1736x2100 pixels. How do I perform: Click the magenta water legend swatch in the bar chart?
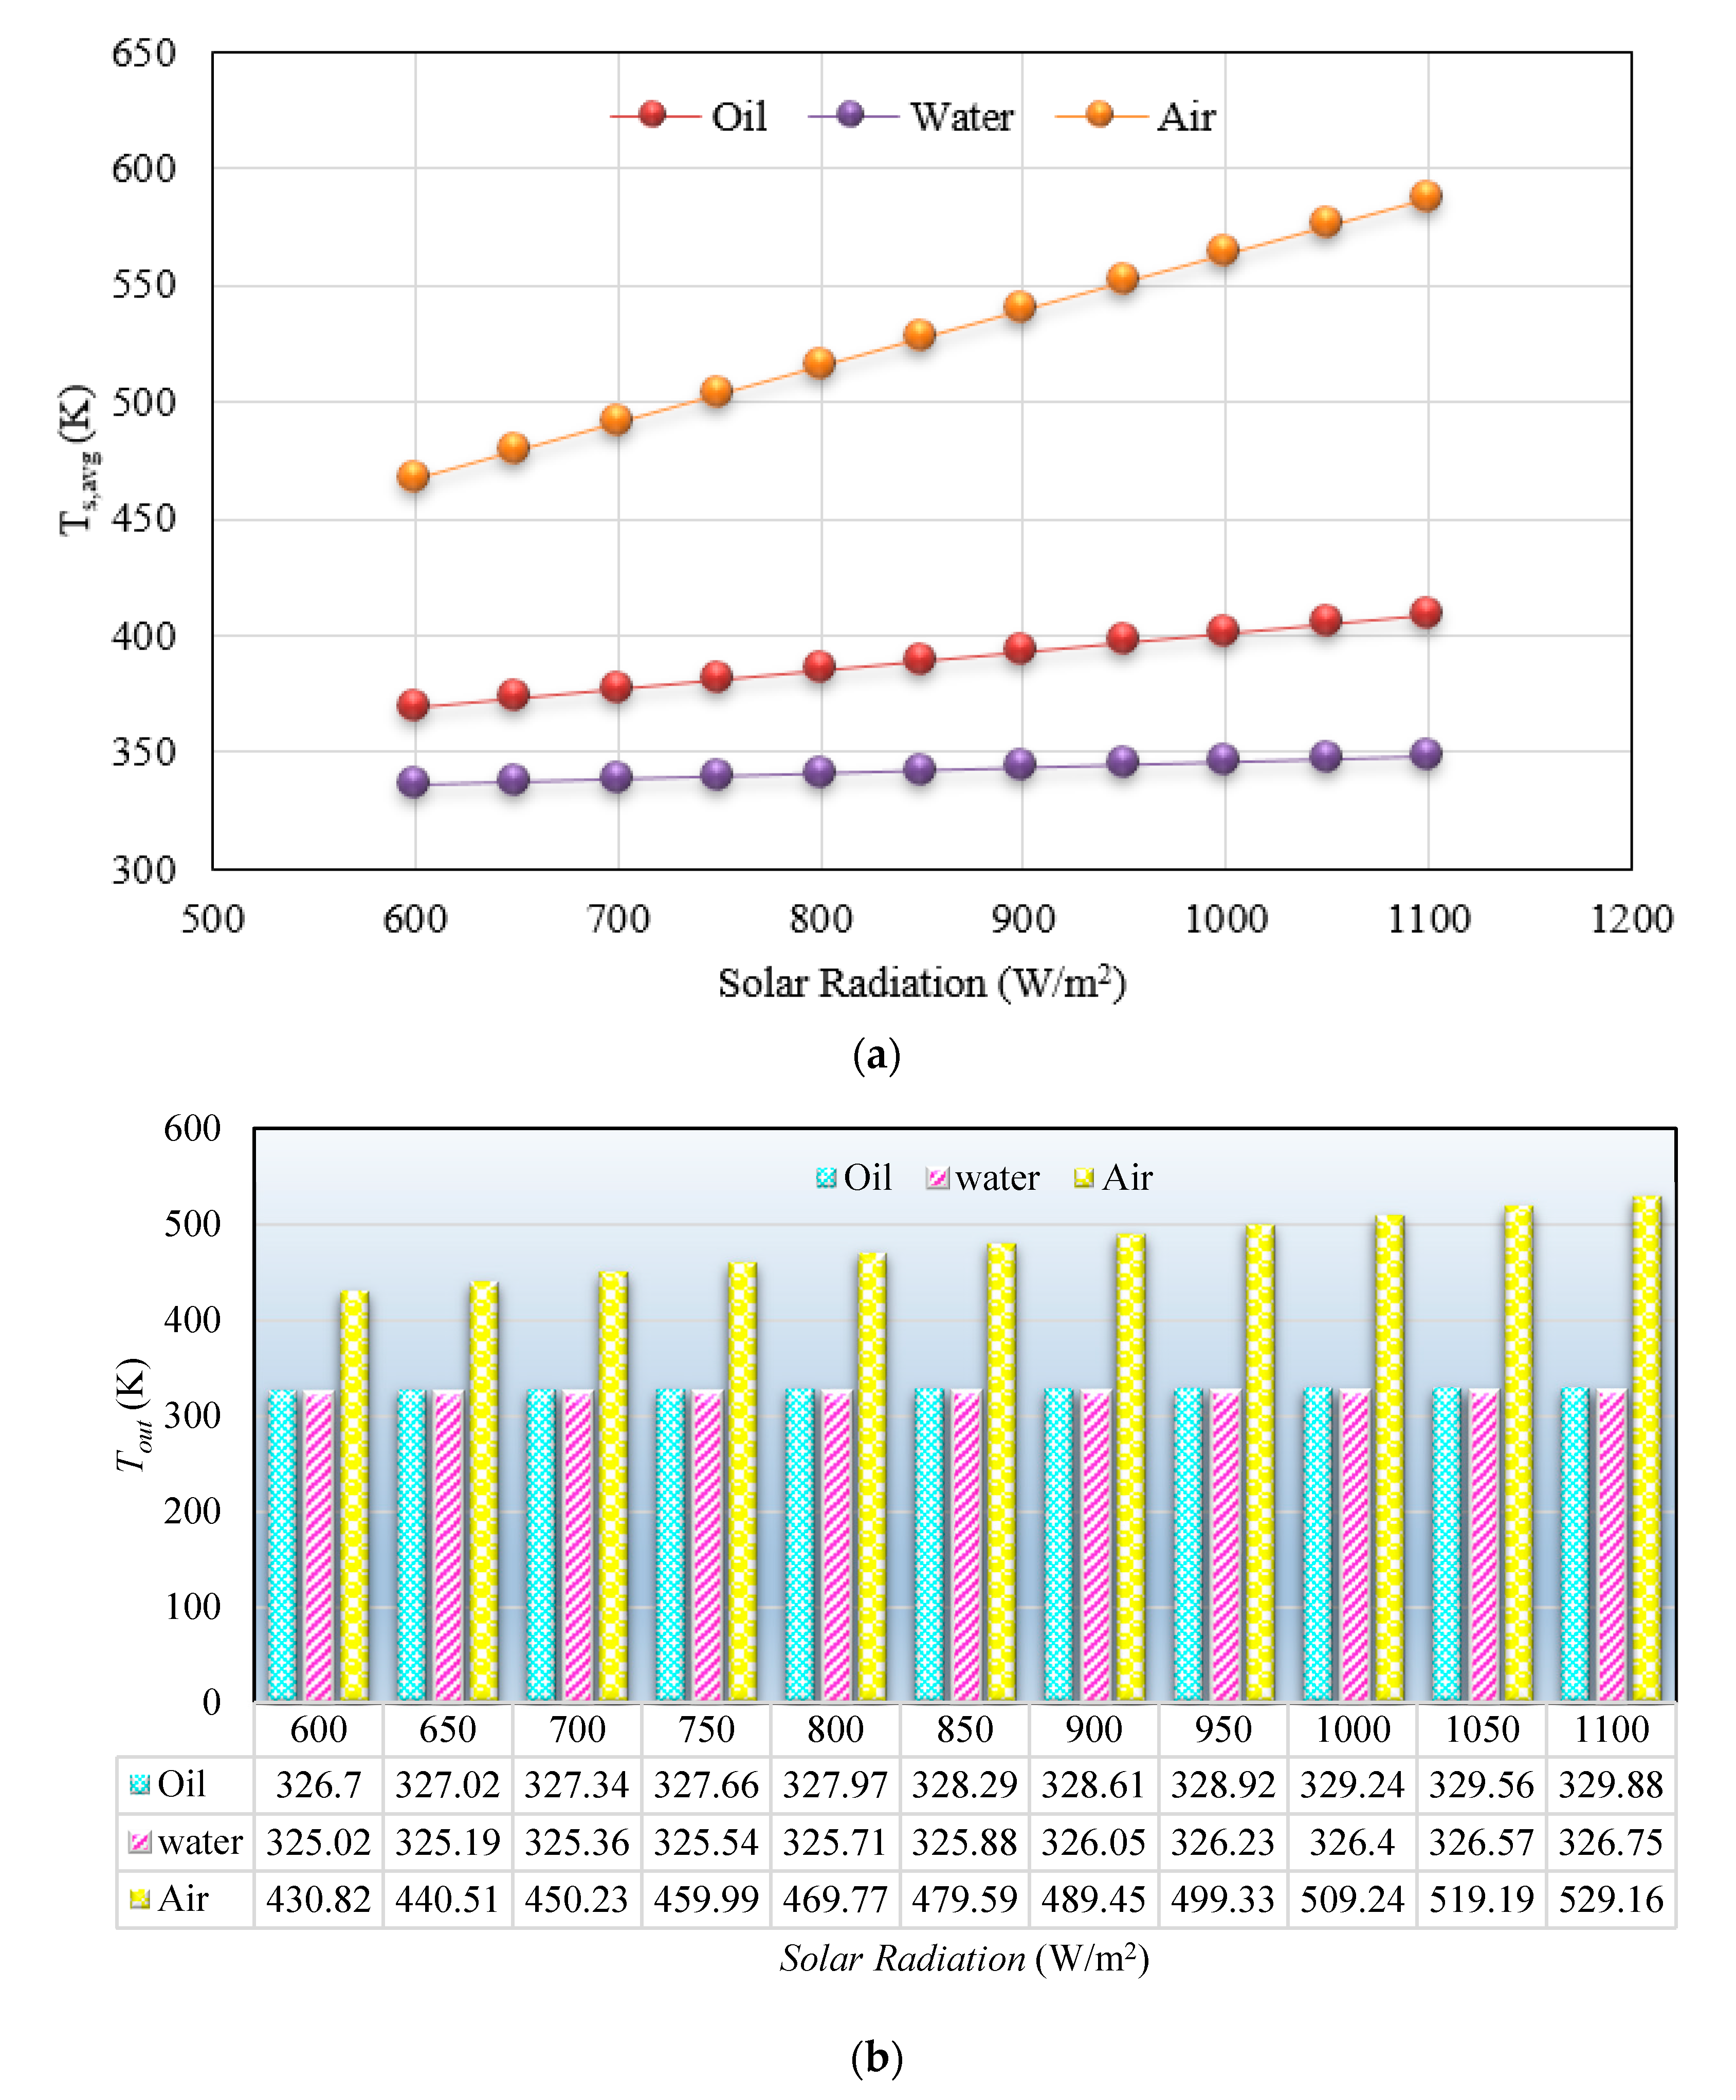(938, 1177)
